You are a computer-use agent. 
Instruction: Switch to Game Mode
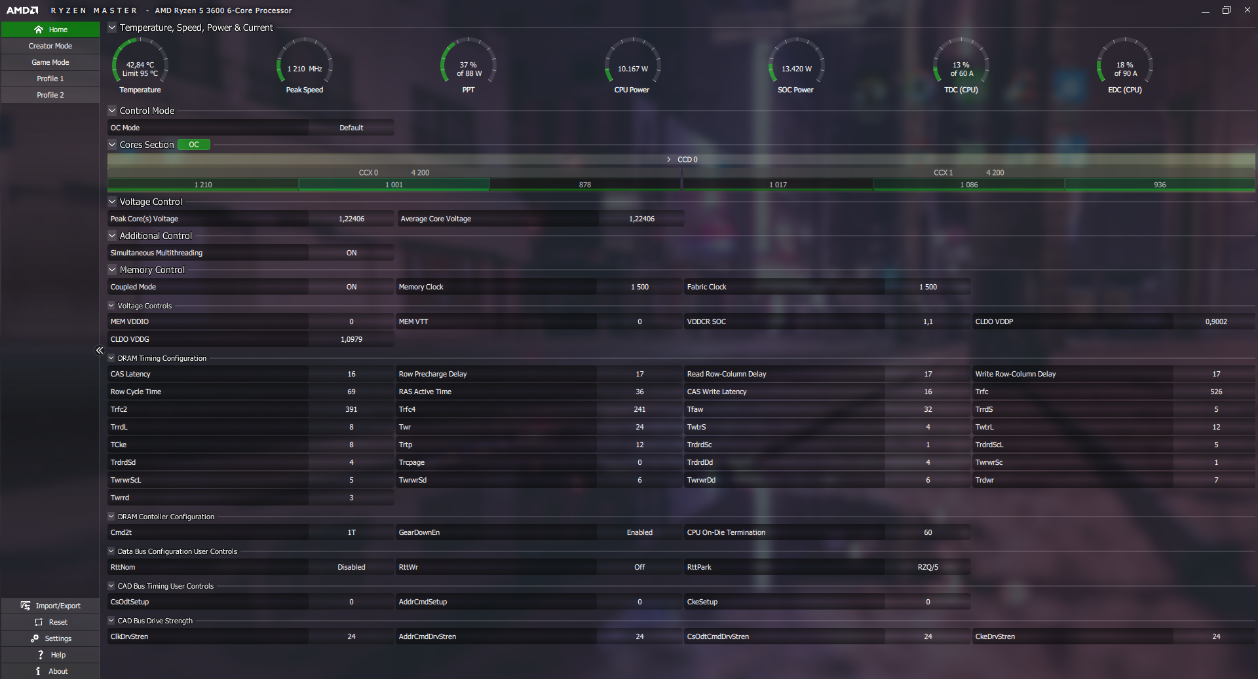(x=50, y=62)
